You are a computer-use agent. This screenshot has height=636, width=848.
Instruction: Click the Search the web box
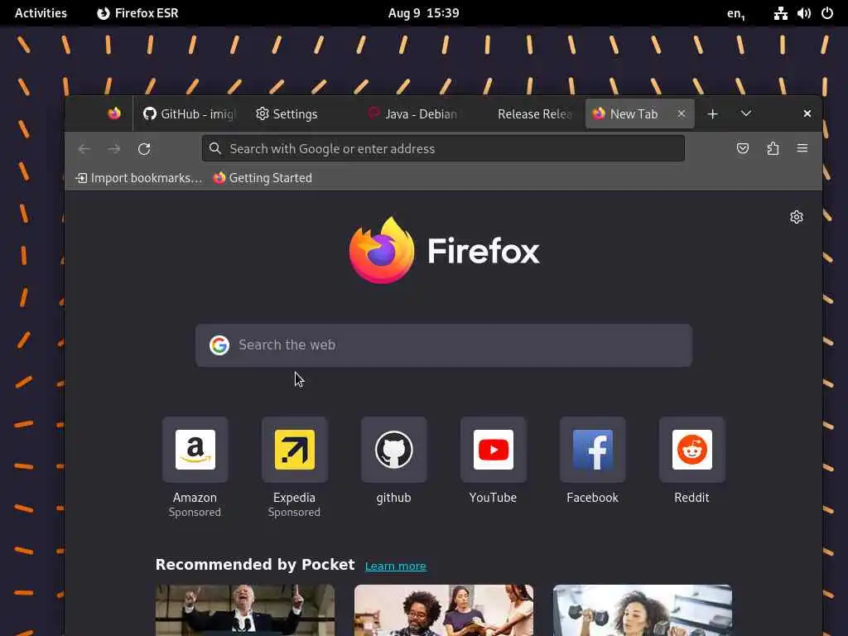(444, 345)
